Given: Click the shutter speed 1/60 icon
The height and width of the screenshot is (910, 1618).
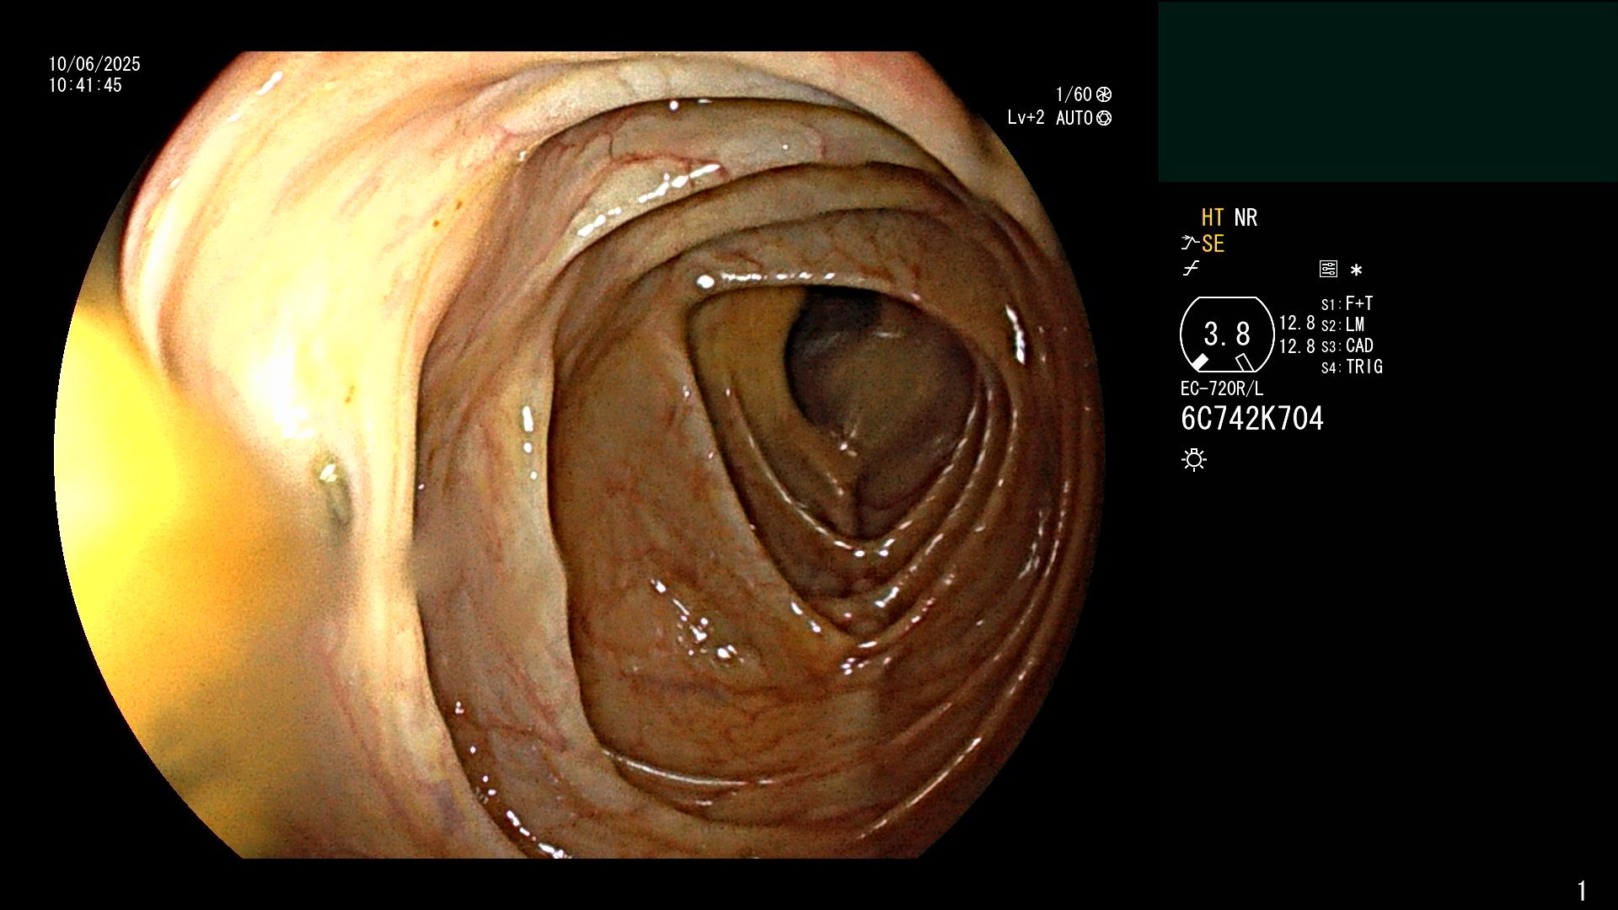Looking at the screenshot, I should (x=1104, y=94).
